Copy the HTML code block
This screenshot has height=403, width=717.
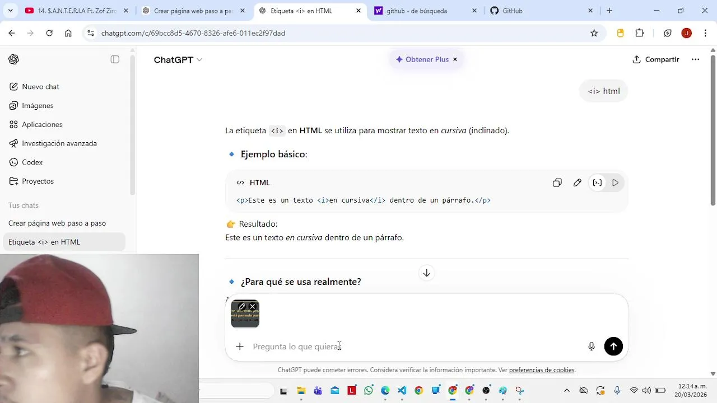point(557,182)
